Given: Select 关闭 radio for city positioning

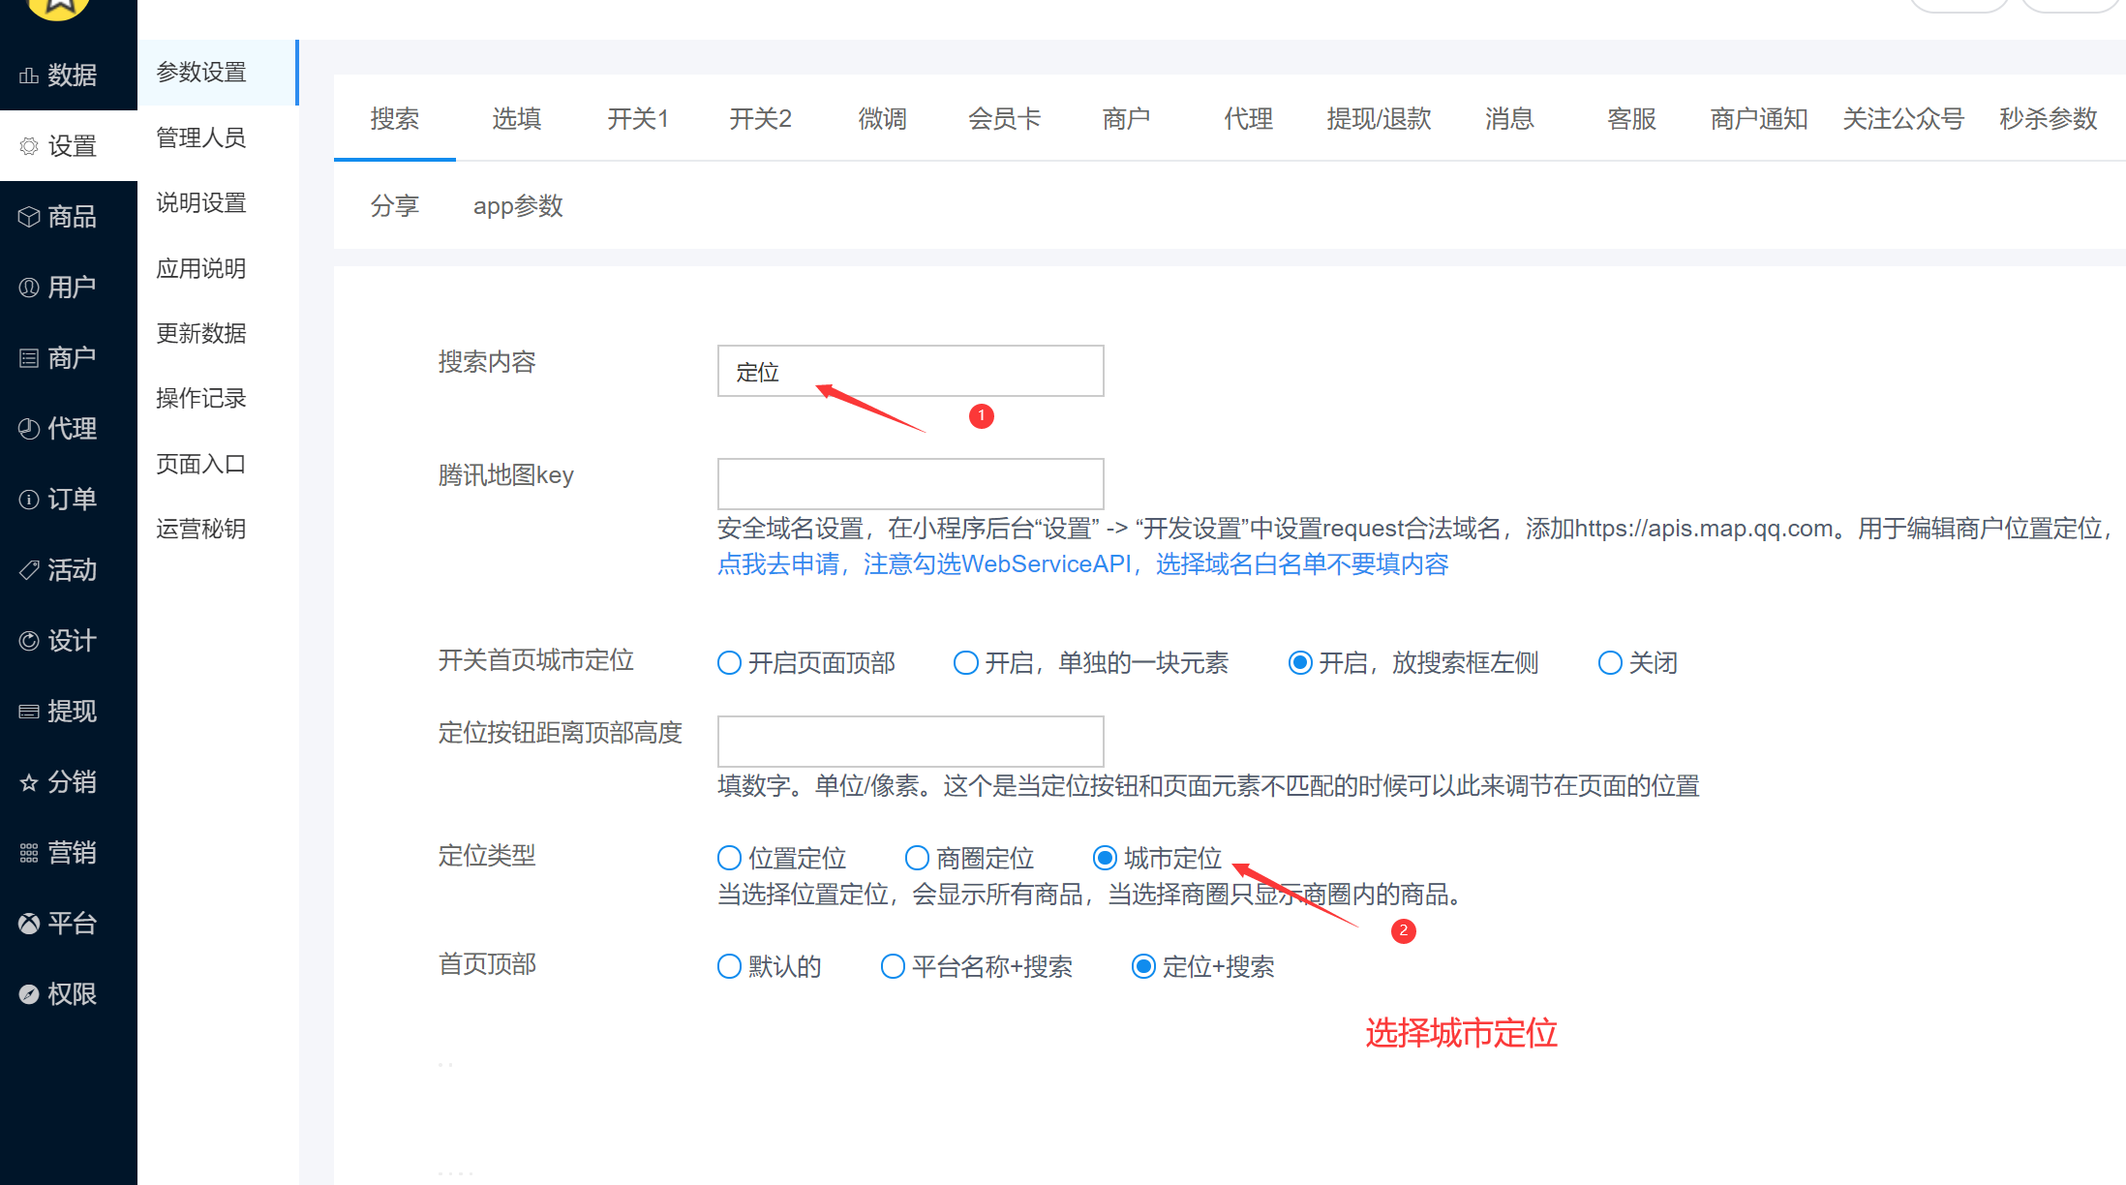Looking at the screenshot, I should [1610, 663].
